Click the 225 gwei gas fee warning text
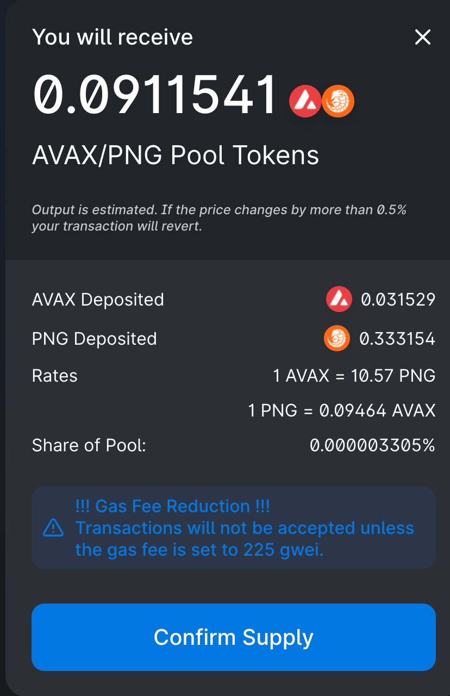 click(245, 539)
